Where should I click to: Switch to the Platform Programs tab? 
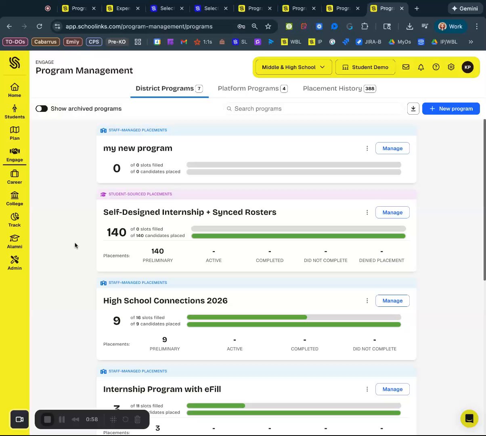(x=253, y=88)
